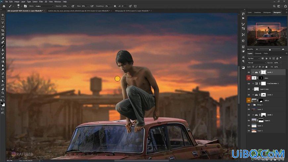The width and height of the screenshot is (288, 162).
Task: Switch to the Paths tab
Action: point(266,53)
